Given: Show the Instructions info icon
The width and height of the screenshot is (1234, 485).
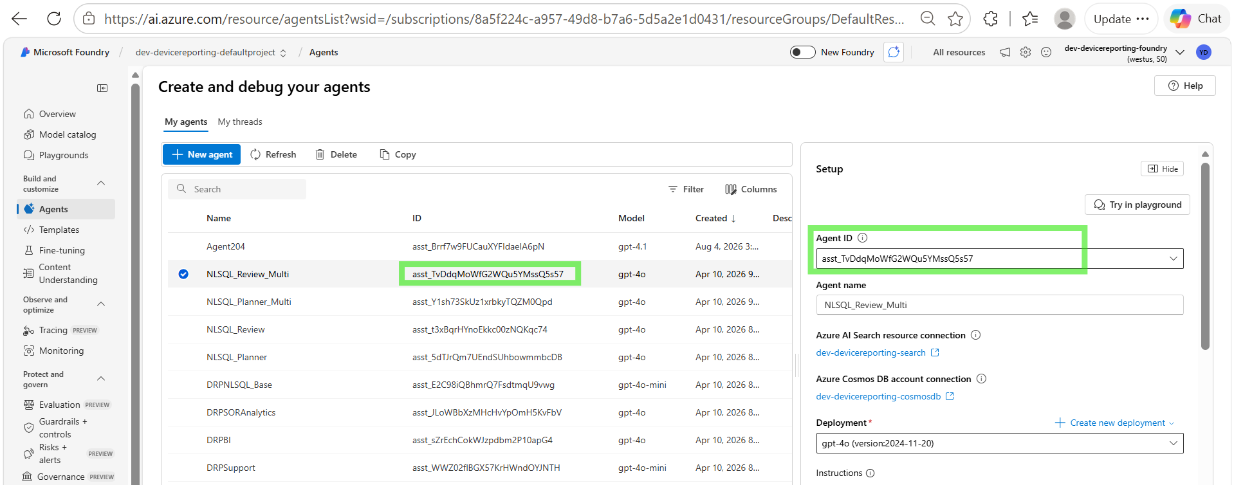Looking at the screenshot, I should coord(870,473).
